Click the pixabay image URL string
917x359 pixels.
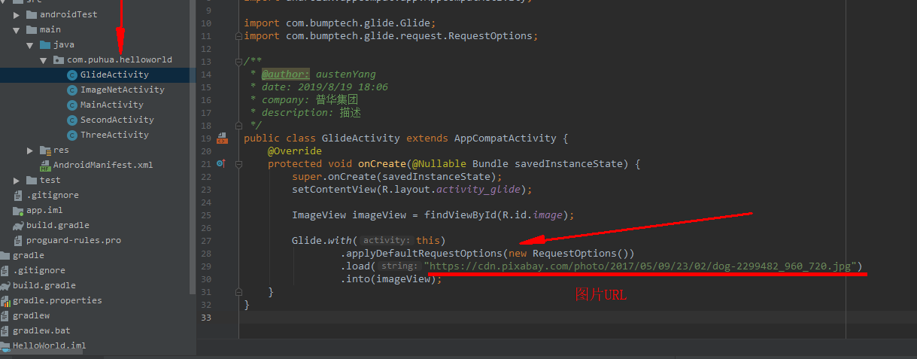[639, 266]
